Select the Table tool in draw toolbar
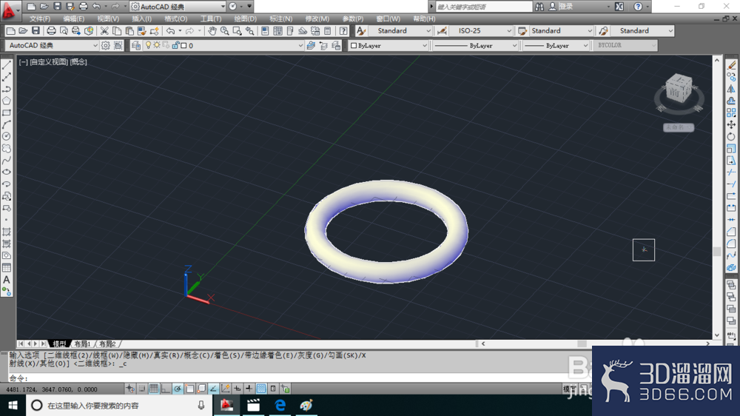The height and width of the screenshot is (416, 740). click(x=7, y=268)
